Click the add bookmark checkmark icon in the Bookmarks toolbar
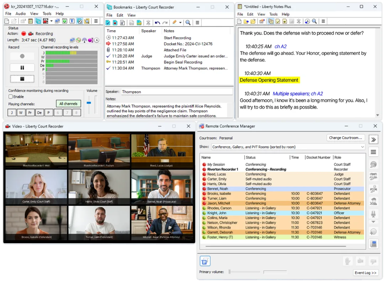The image size is (384, 282). coord(108,23)
